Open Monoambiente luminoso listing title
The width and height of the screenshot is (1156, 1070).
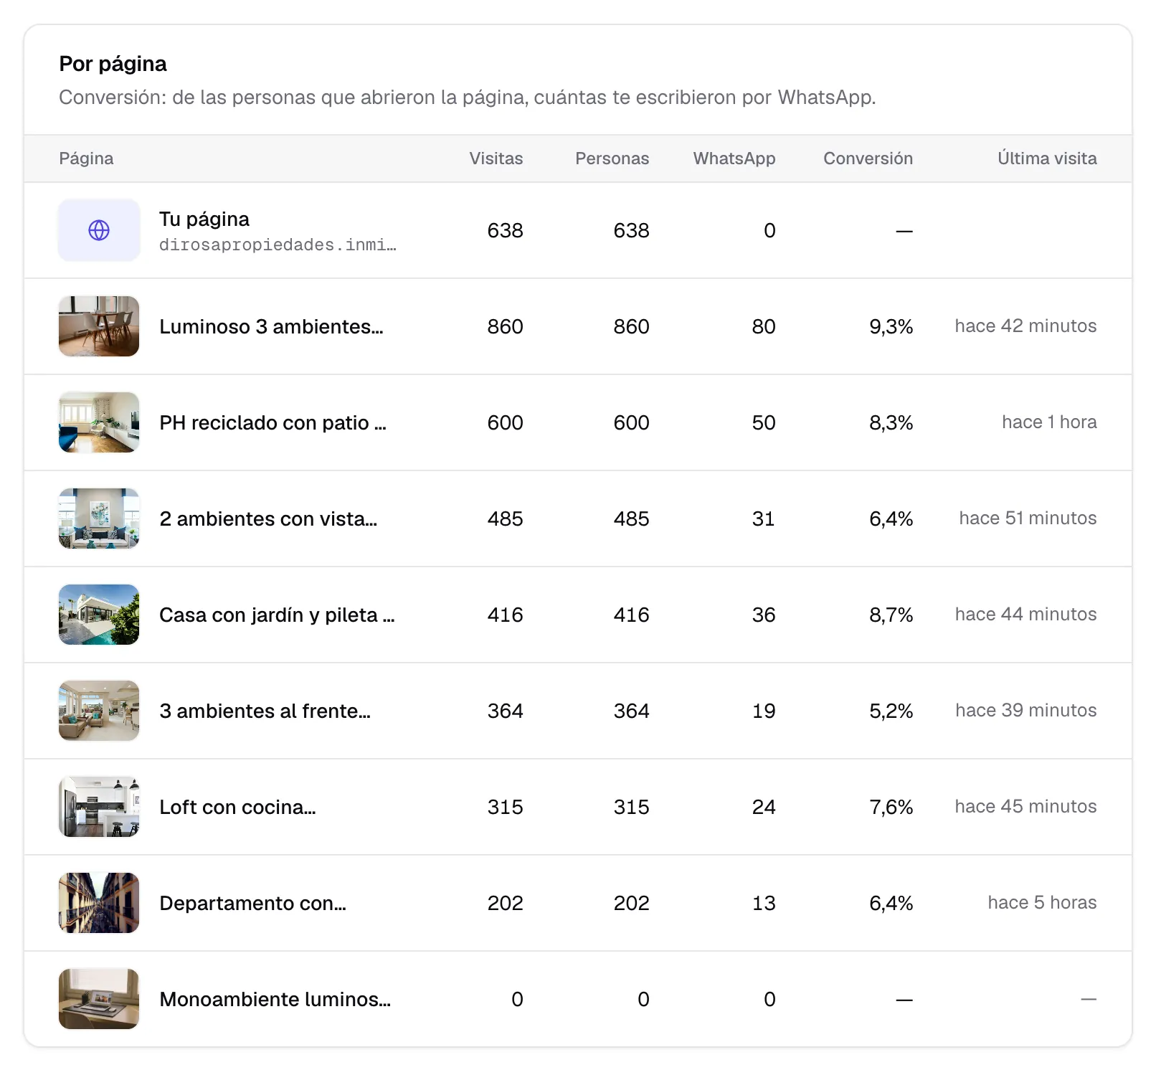point(275,999)
